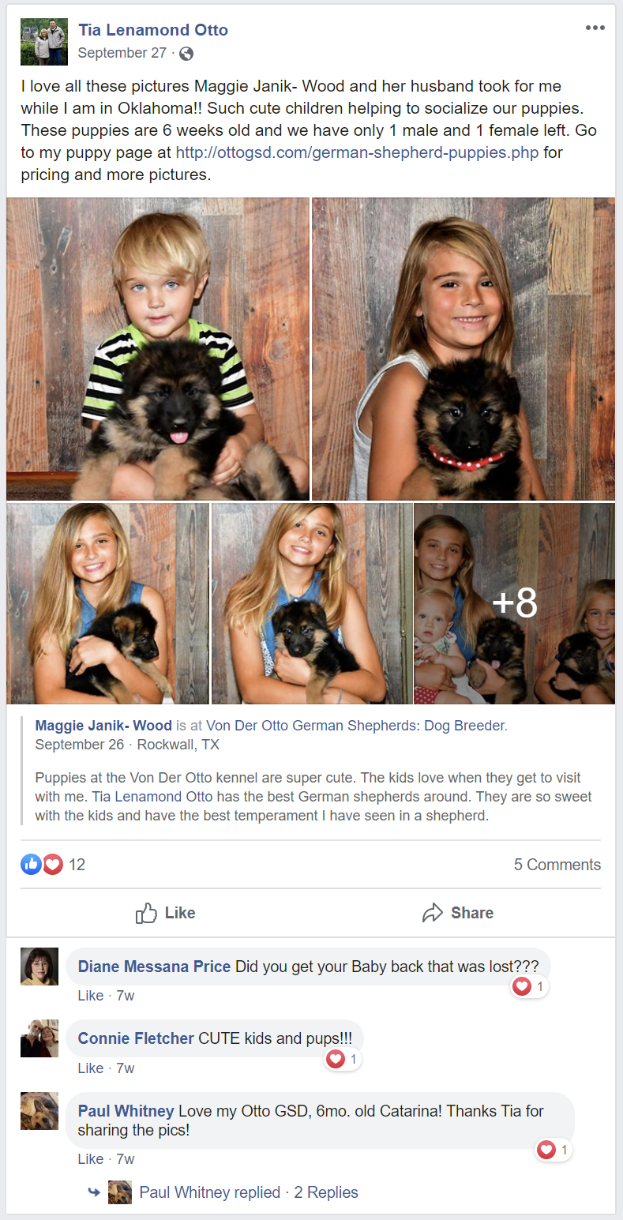Share the post using Share button
Image resolution: width=623 pixels, height=1220 pixels.
tap(458, 913)
